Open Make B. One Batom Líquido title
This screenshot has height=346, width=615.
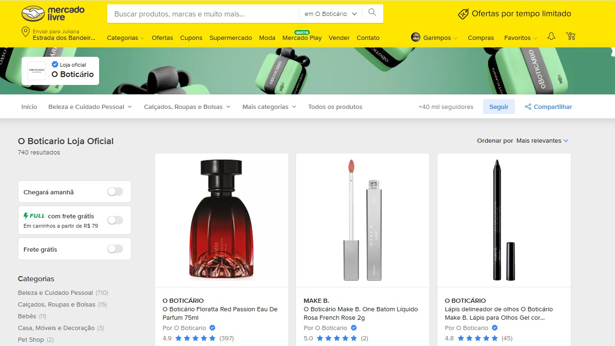click(x=361, y=313)
